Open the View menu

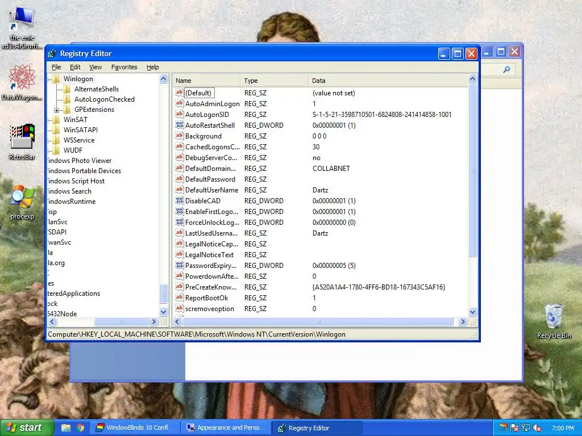[x=95, y=67]
